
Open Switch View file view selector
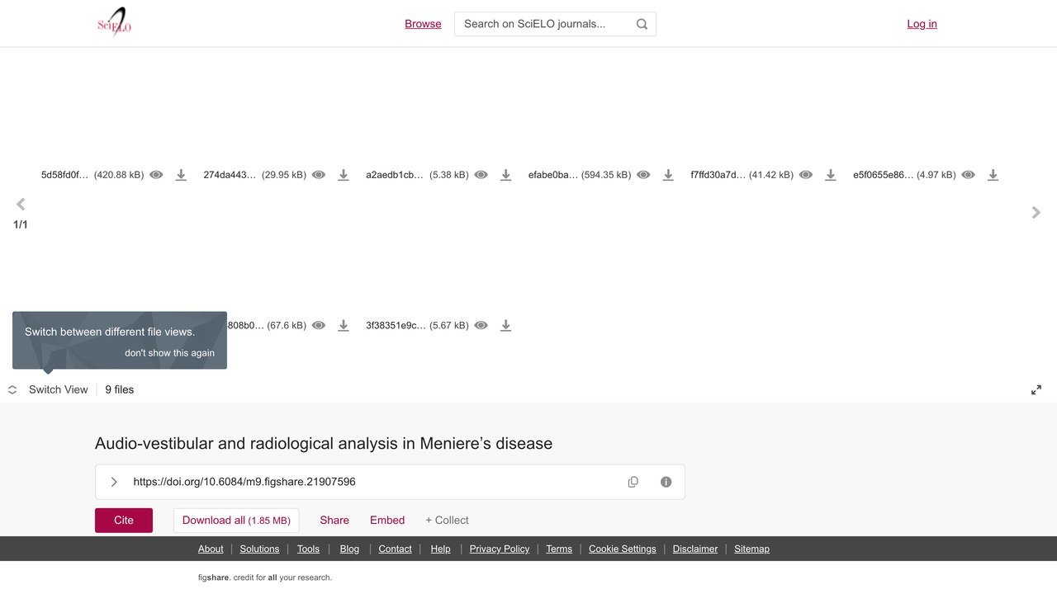pyautogui.click(x=48, y=389)
